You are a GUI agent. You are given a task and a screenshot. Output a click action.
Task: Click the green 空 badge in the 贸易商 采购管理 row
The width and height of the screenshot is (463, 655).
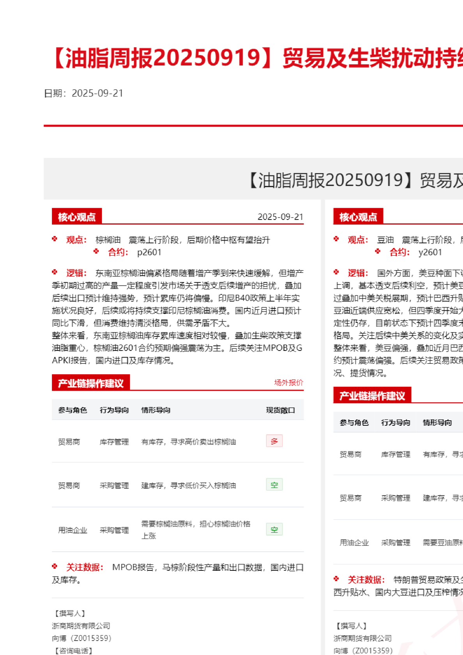(x=274, y=485)
